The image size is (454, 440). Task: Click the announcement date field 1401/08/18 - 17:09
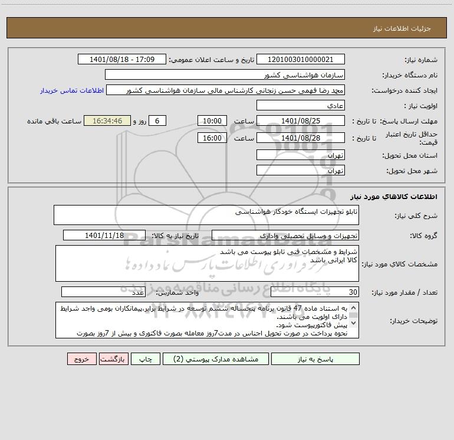pos(122,59)
